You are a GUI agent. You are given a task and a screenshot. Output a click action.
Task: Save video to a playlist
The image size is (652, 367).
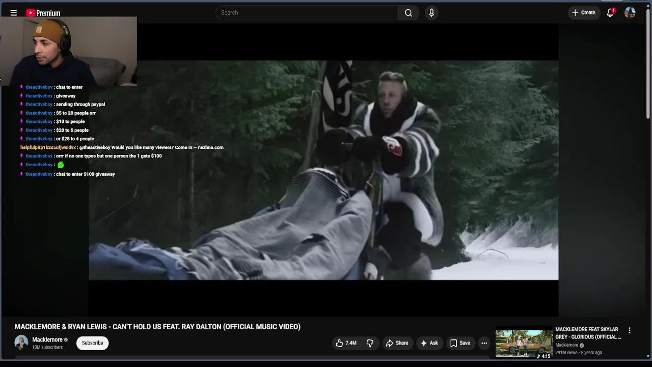click(x=460, y=343)
